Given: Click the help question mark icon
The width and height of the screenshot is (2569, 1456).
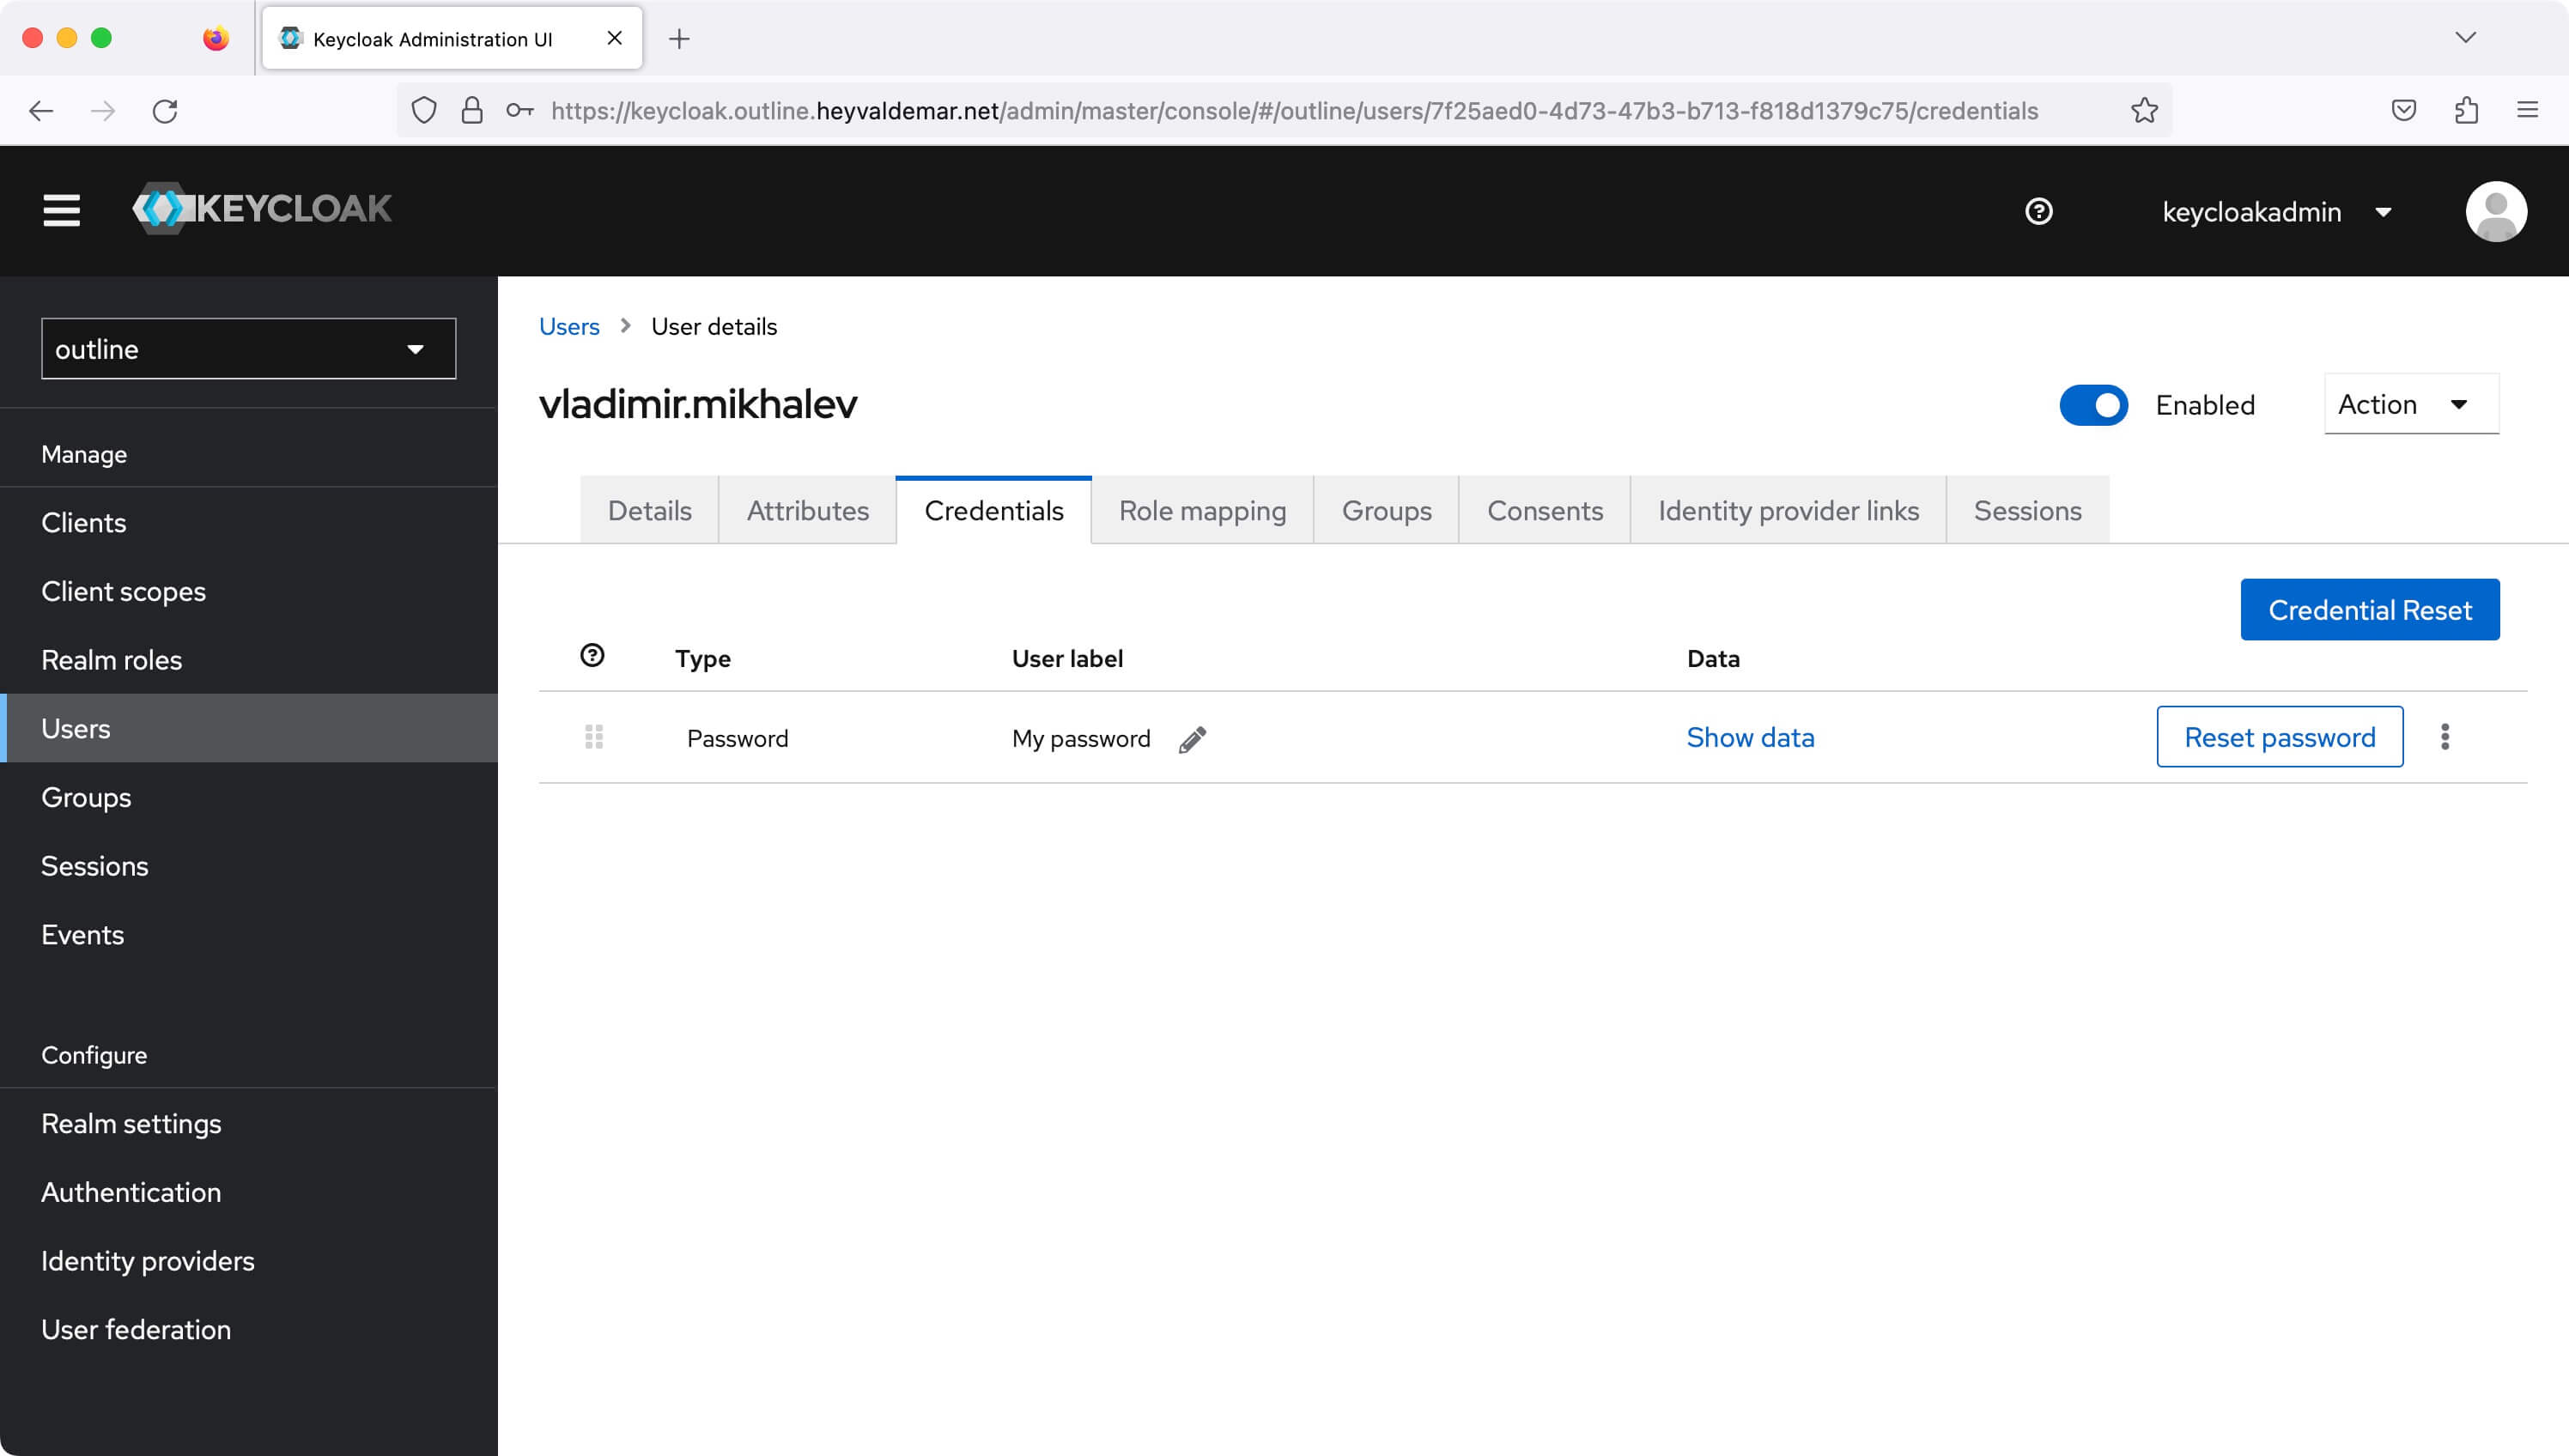Looking at the screenshot, I should coord(2040,210).
